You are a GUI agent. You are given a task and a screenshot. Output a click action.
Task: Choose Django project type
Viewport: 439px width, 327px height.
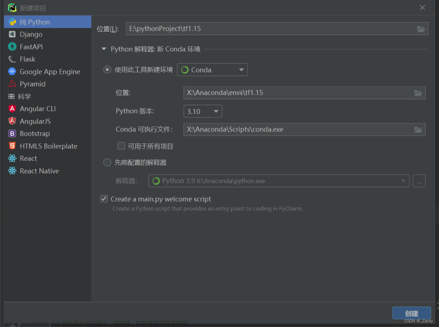pos(47,34)
